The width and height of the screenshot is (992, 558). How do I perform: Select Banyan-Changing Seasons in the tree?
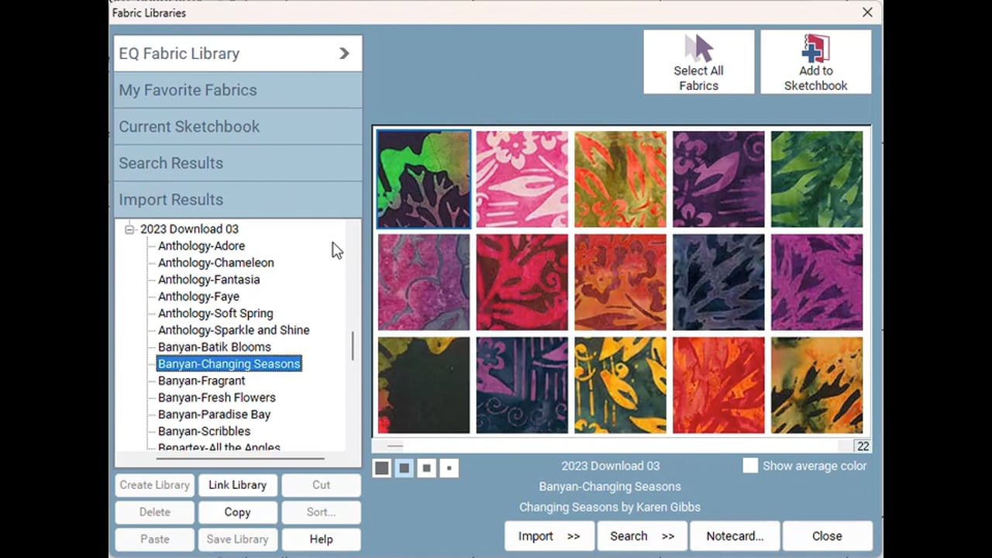(229, 364)
